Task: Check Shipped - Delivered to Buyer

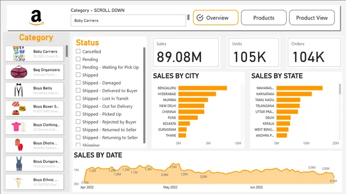Action: click(x=78, y=91)
